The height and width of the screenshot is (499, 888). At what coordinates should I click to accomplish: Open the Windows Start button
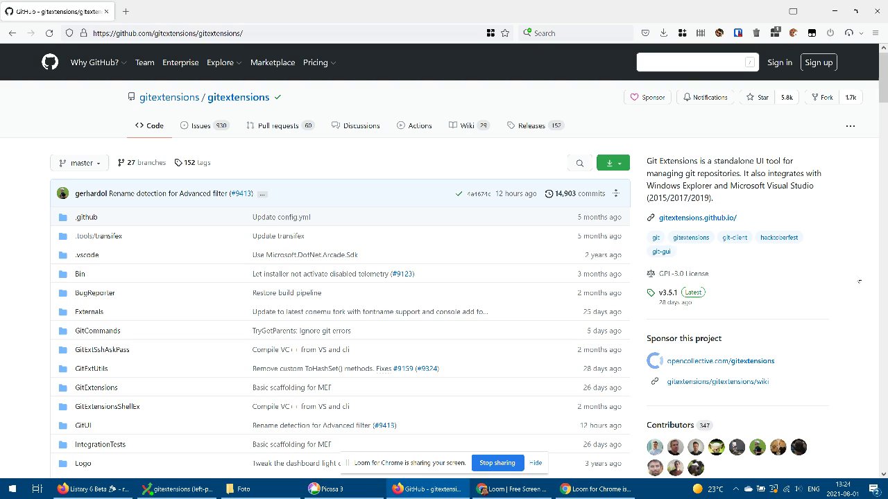(x=13, y=489)
